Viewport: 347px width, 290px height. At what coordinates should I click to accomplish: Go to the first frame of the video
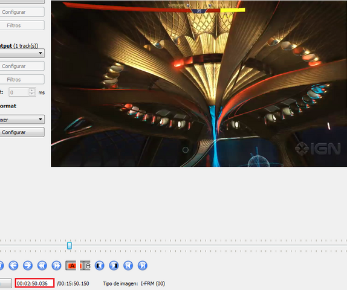[x=128, y=265]
